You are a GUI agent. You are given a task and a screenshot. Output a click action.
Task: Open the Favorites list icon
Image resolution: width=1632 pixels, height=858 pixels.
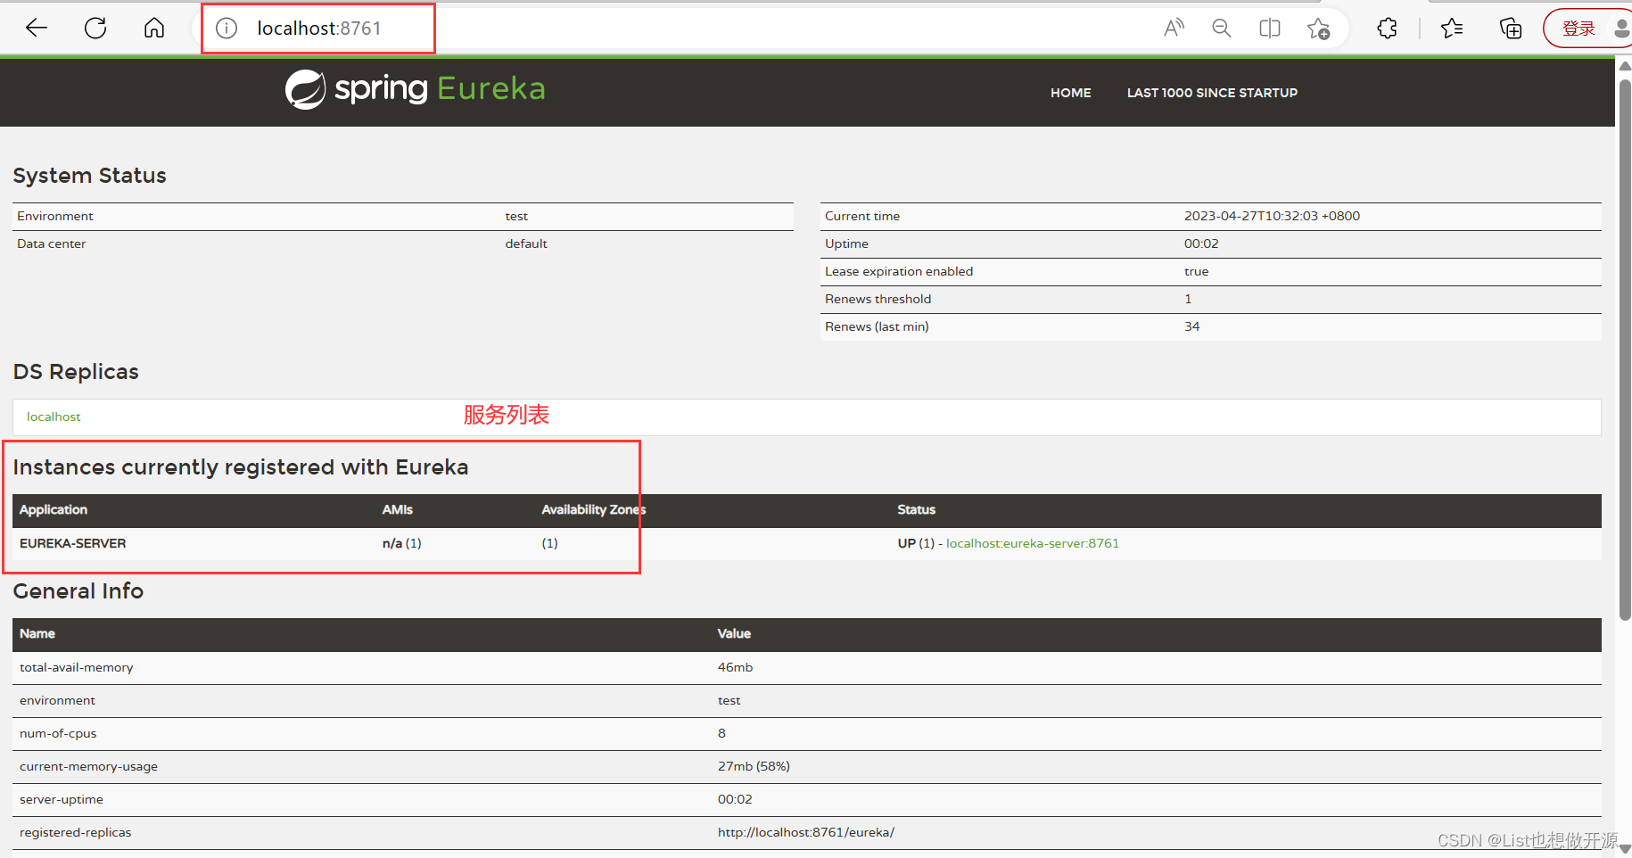click(1451, 28)
